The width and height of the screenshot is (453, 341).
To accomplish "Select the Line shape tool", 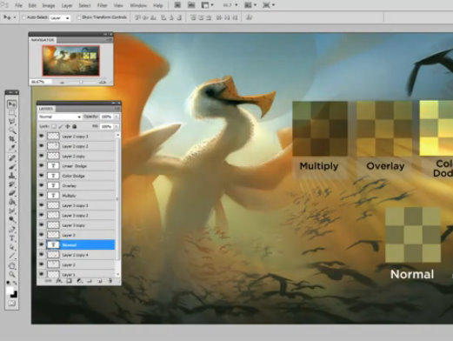I will 12,256.
